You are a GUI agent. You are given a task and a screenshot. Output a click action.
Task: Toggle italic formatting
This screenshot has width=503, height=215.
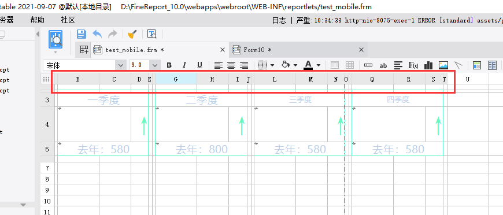184,65
